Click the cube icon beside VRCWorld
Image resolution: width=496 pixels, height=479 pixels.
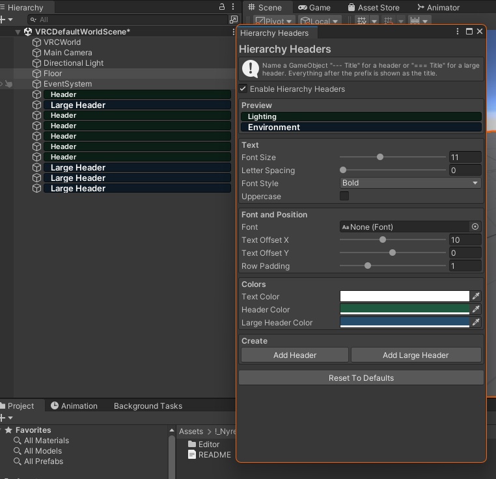pyautogui.click(x=36, y=42)
